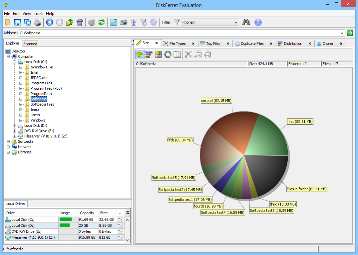Open the Filter dropdown
The image size is (358, 255).
click(x=210, y=23)
